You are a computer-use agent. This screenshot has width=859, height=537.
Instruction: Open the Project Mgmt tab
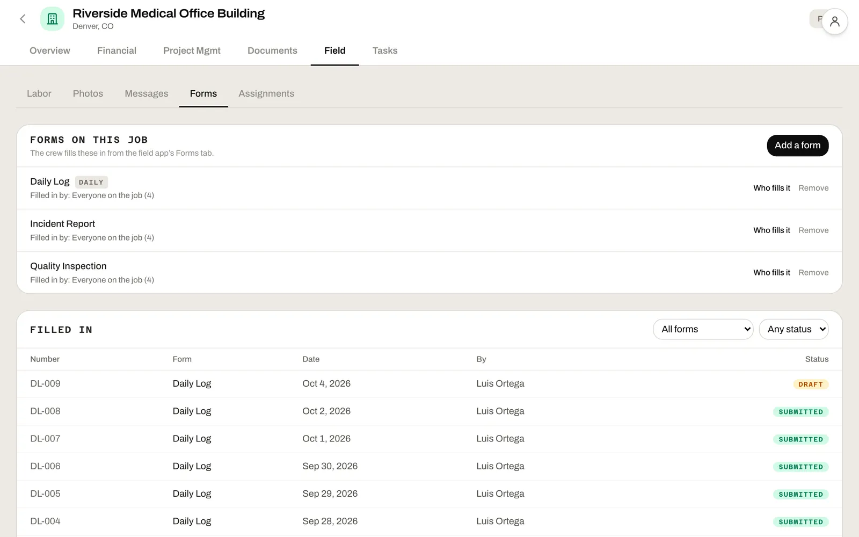192,50
